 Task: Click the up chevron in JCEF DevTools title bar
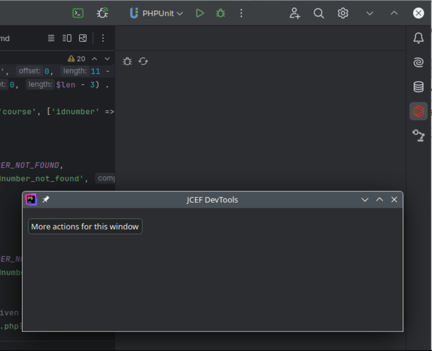380,199
